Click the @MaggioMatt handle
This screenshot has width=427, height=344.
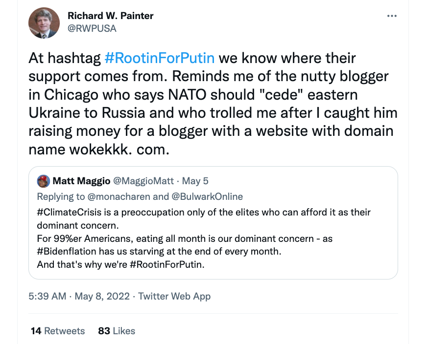coord(143,181)
